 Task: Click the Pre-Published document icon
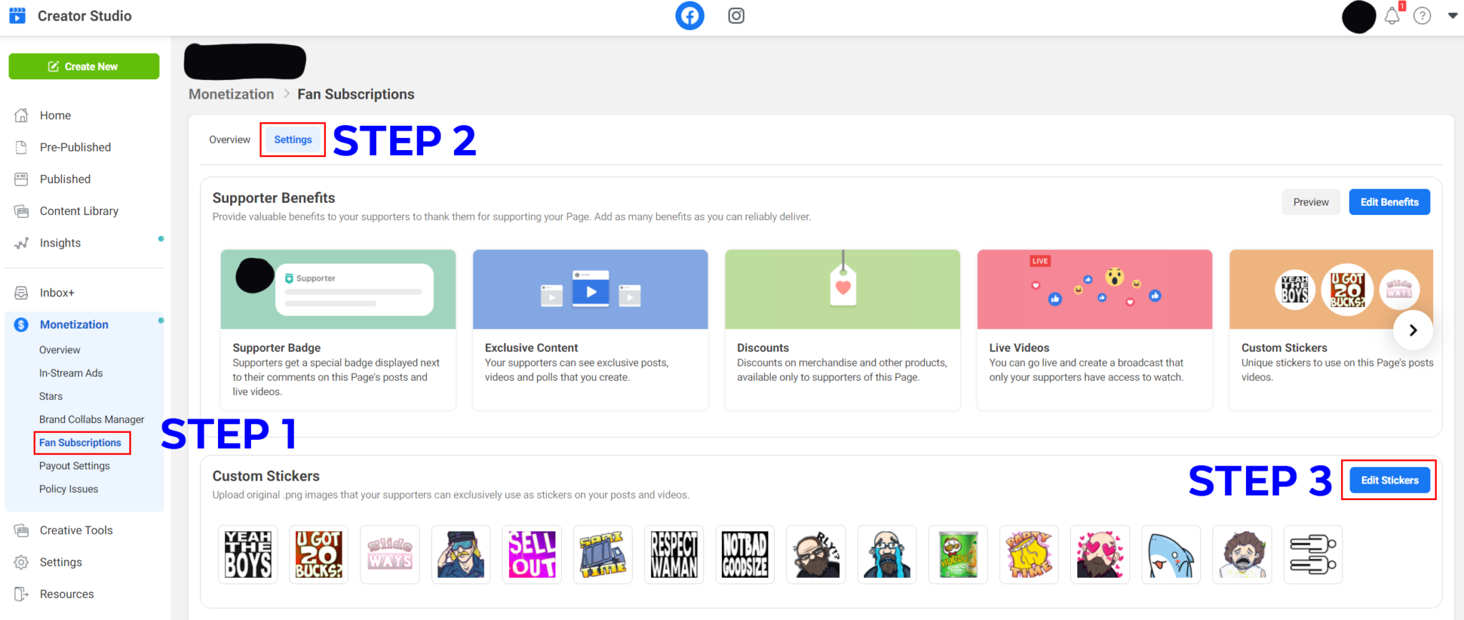pyautogui.click(x=21, y=147)
